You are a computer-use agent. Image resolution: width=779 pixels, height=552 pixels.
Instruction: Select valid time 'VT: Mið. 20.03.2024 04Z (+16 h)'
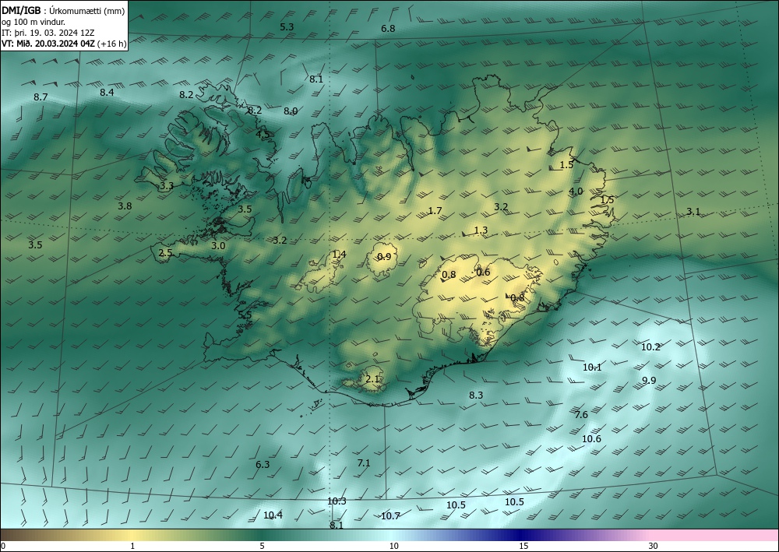(x=64, y=44)
